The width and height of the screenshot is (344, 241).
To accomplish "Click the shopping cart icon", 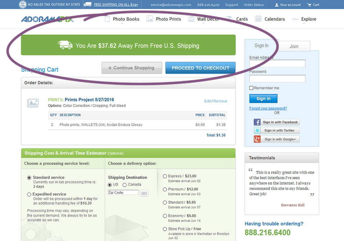I will [309, 5].
